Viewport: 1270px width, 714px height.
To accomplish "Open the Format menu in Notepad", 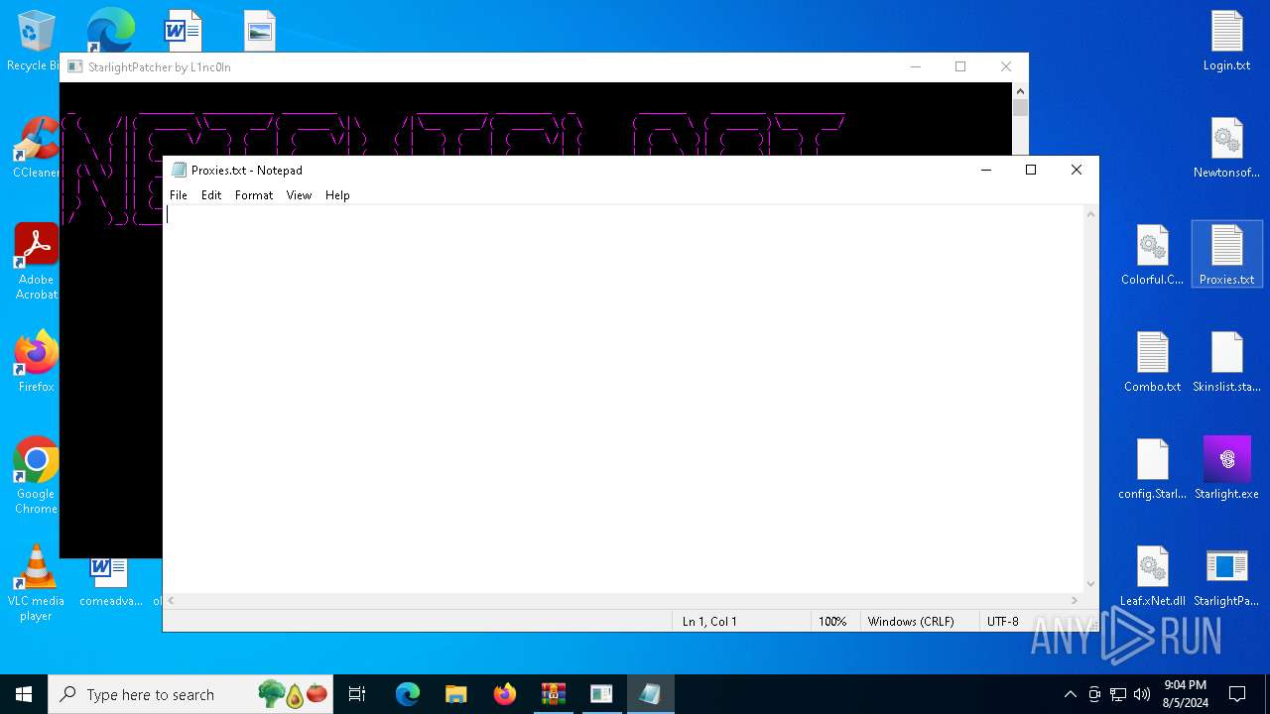I will (254, 195).
